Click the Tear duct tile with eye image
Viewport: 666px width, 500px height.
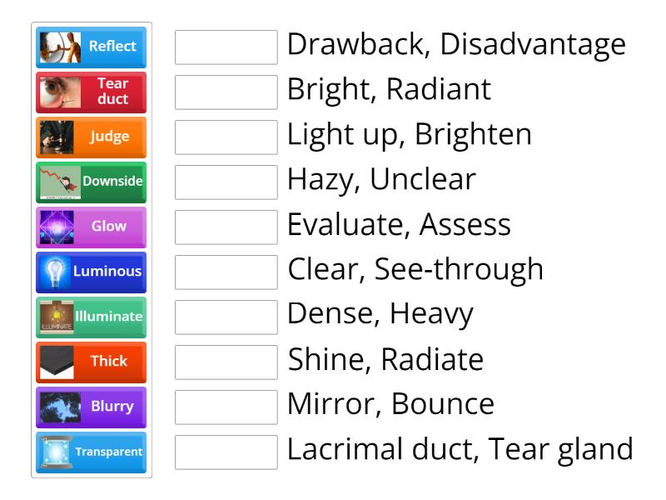[91, 92]
